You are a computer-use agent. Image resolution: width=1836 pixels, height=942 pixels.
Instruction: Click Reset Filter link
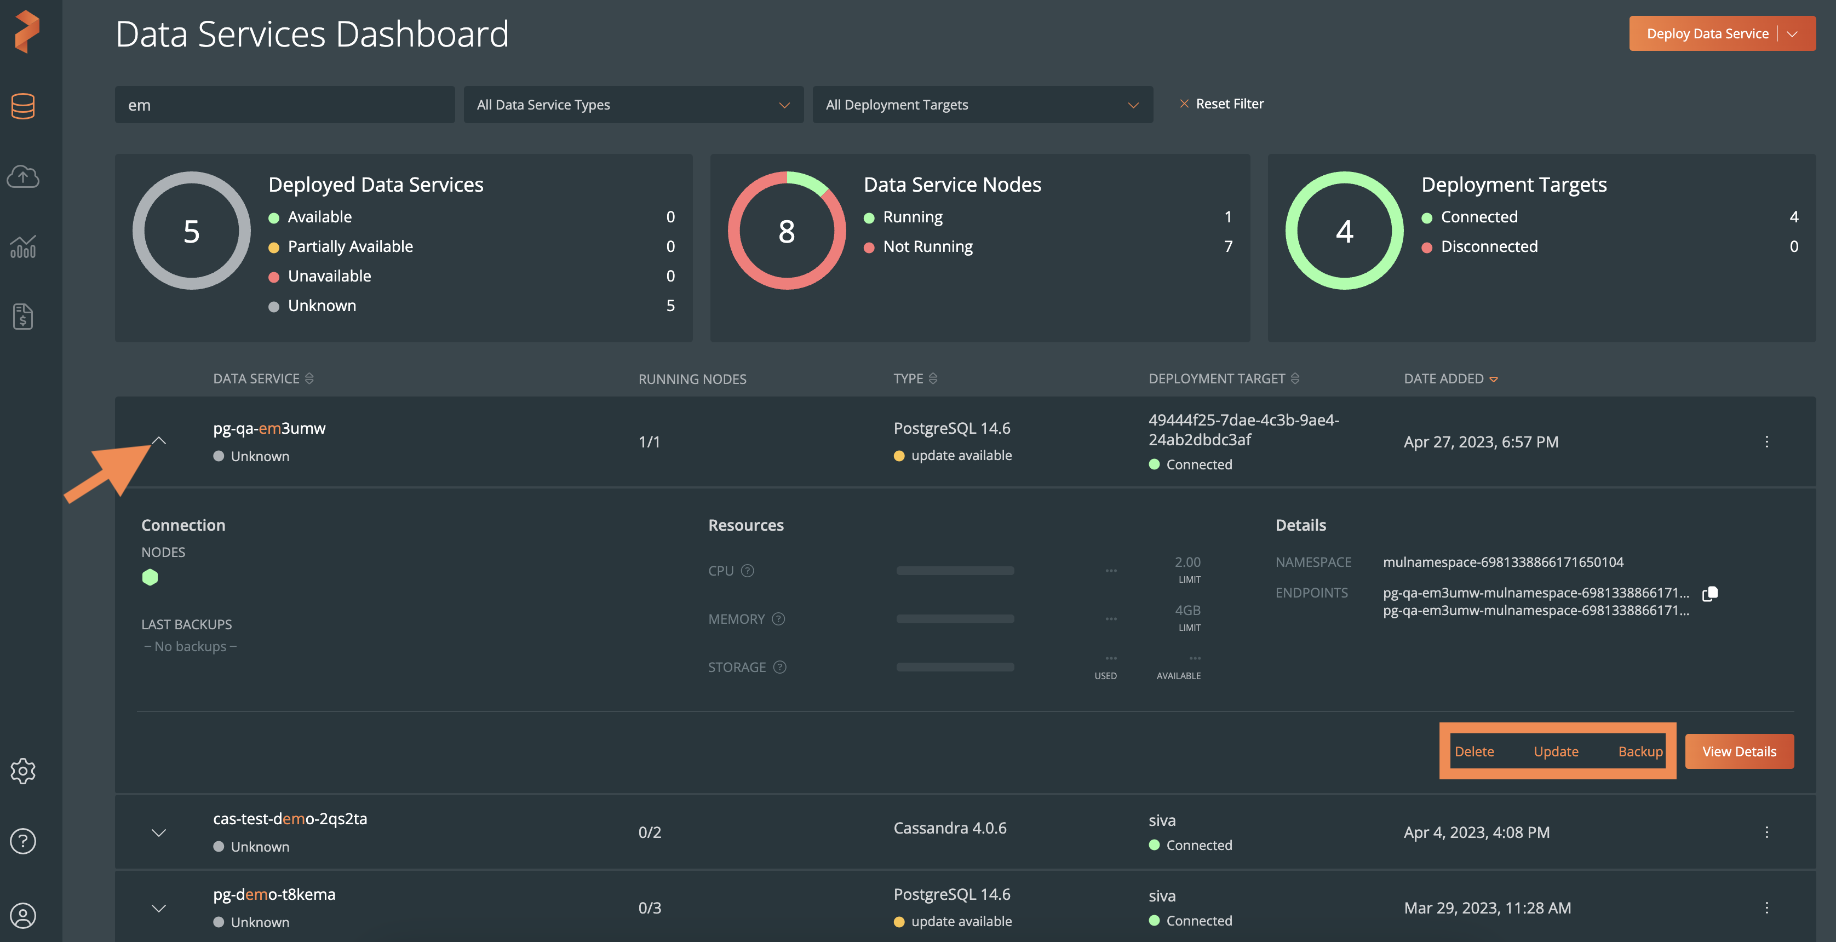click(1230, 104)
